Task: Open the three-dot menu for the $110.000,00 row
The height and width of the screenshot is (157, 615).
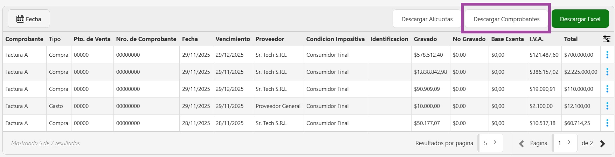Action: (607, 89)
